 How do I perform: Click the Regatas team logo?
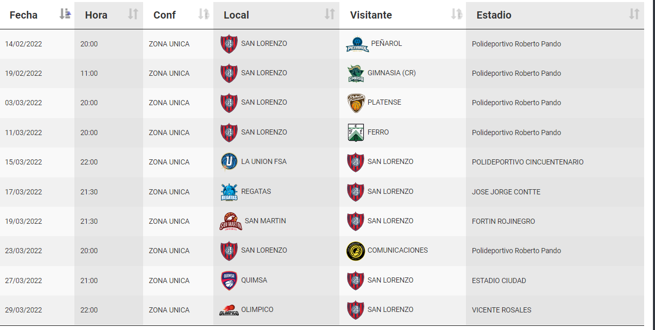pos(229,192)
